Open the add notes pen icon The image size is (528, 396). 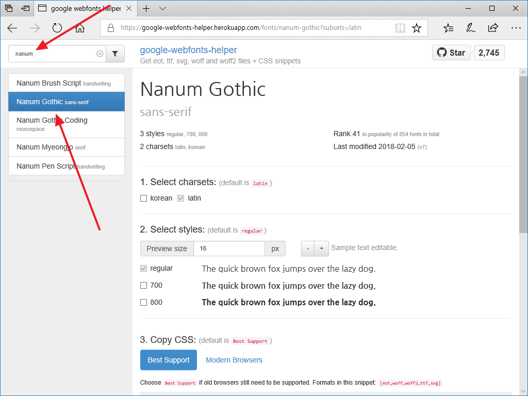point(470,28)
